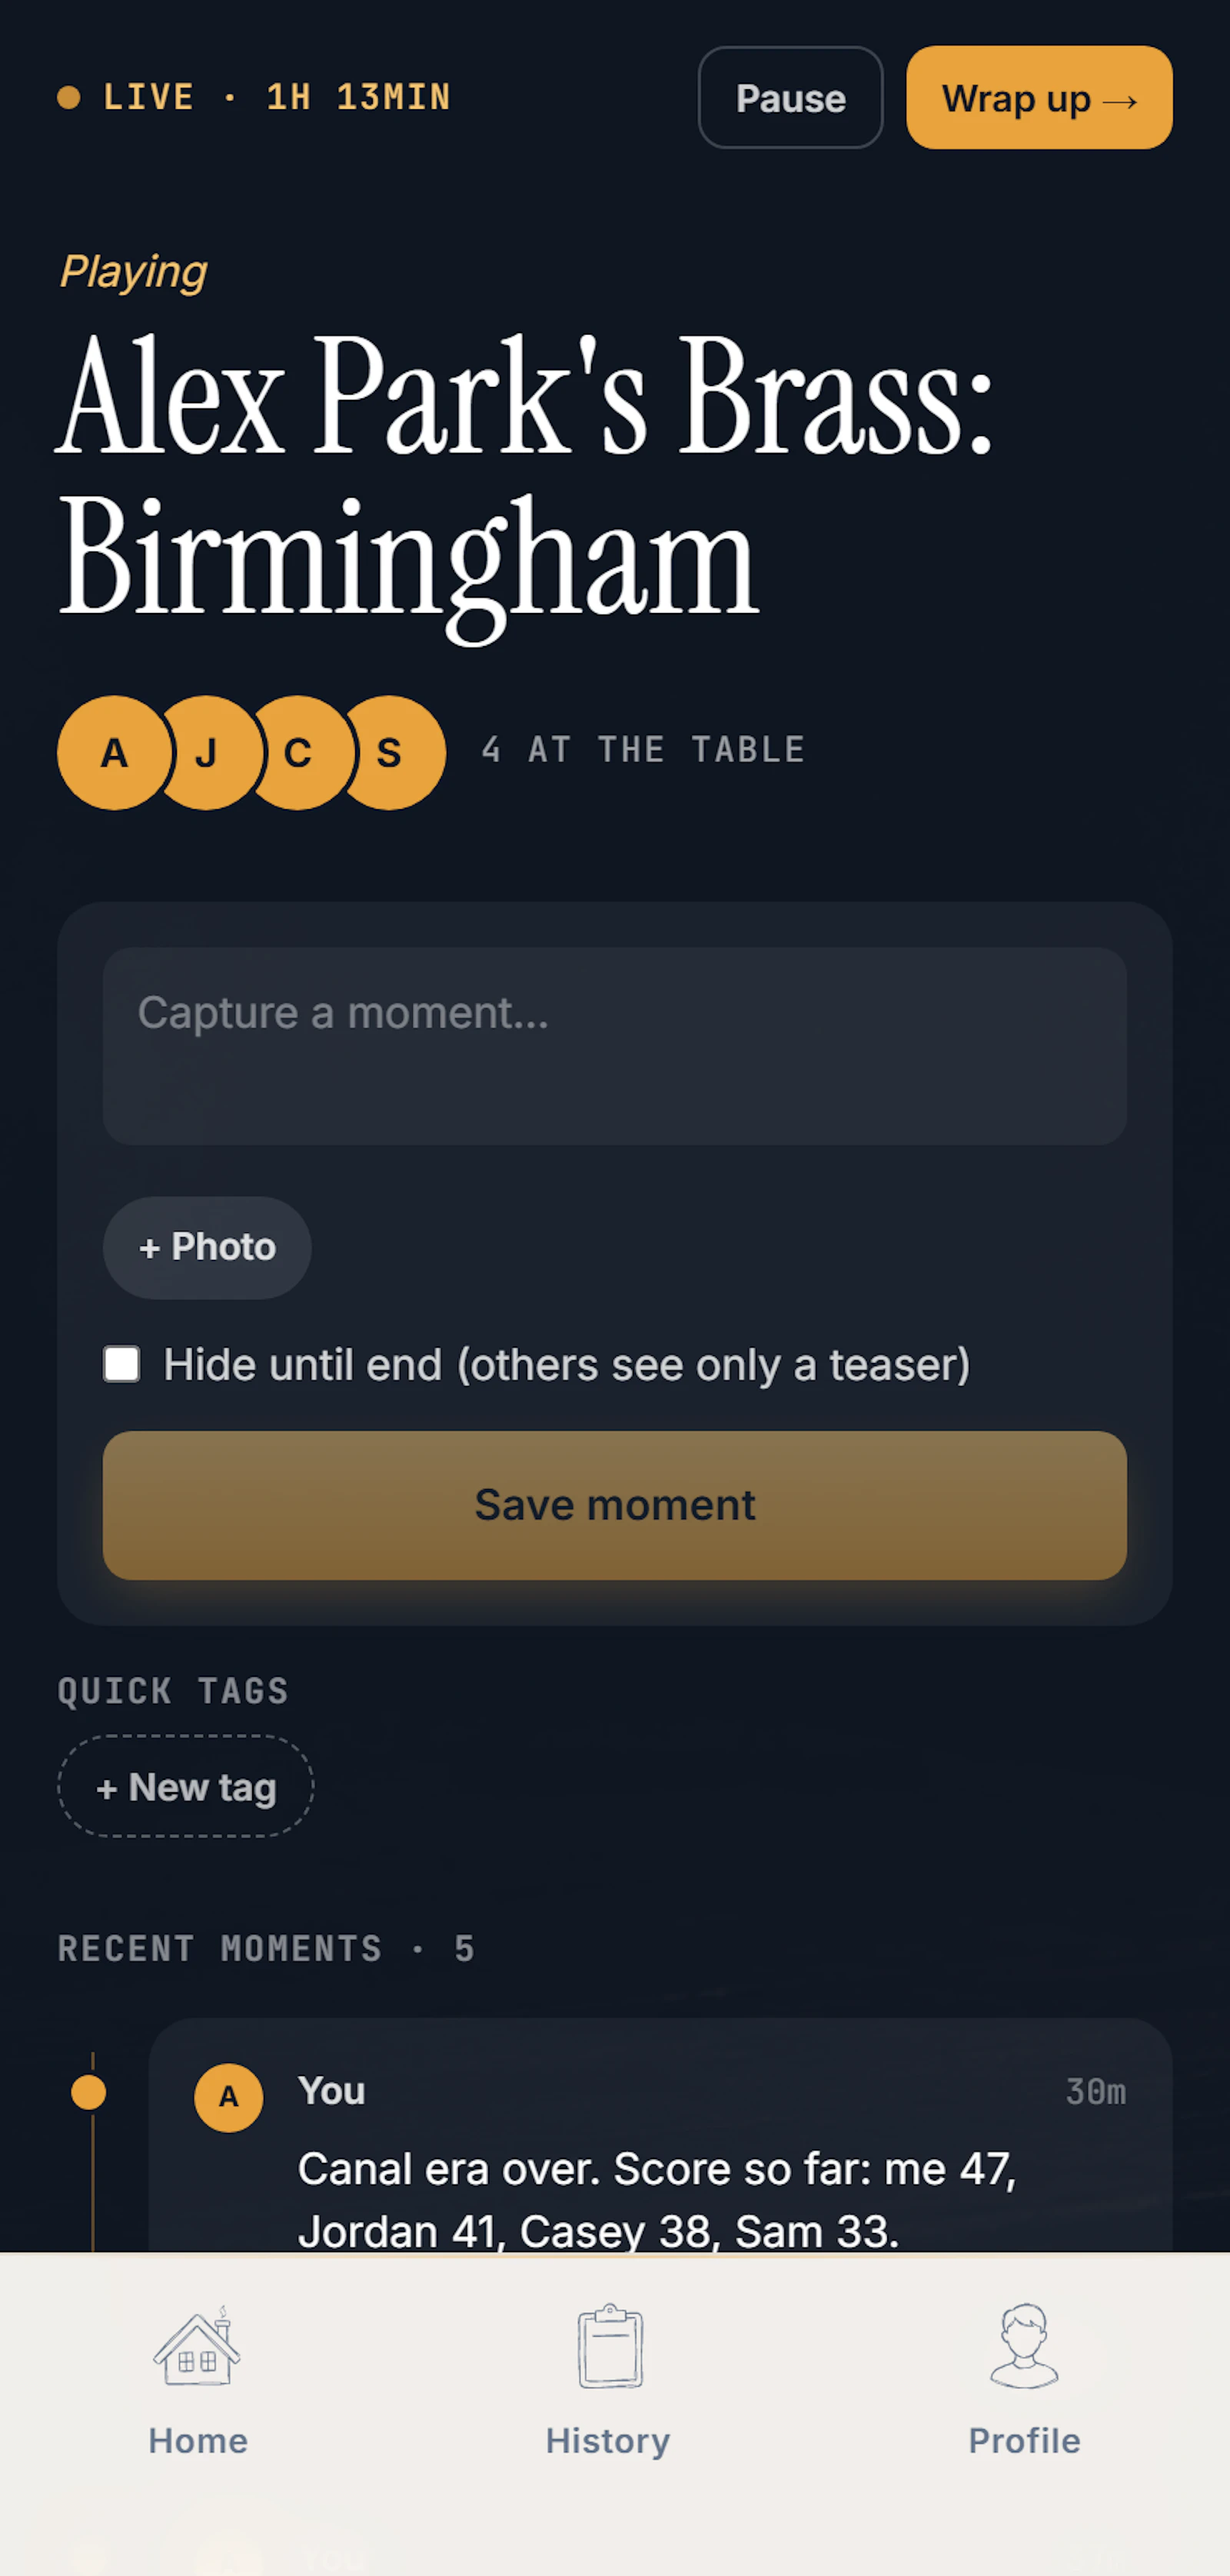Screen dimensions: 1230x2576
Task: Add a photo to the moment
Action: click(x=207, y=1247)
